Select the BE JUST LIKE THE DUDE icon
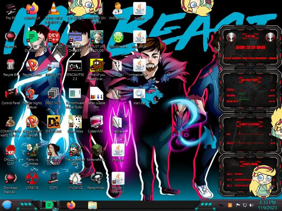 point(96,37)
